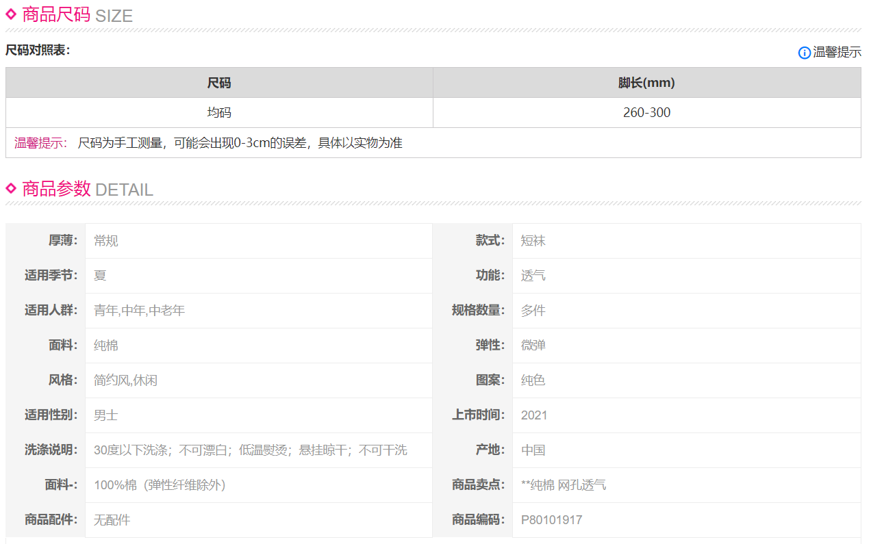Click the 透气 function value
The height and width of the screenshot is (544, 871).
[533, 276]
